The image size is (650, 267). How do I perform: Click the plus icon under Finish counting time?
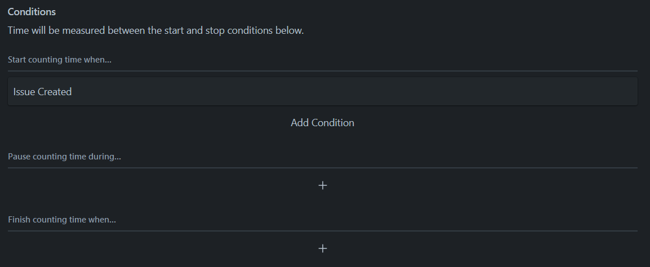(x=323, y=248)
